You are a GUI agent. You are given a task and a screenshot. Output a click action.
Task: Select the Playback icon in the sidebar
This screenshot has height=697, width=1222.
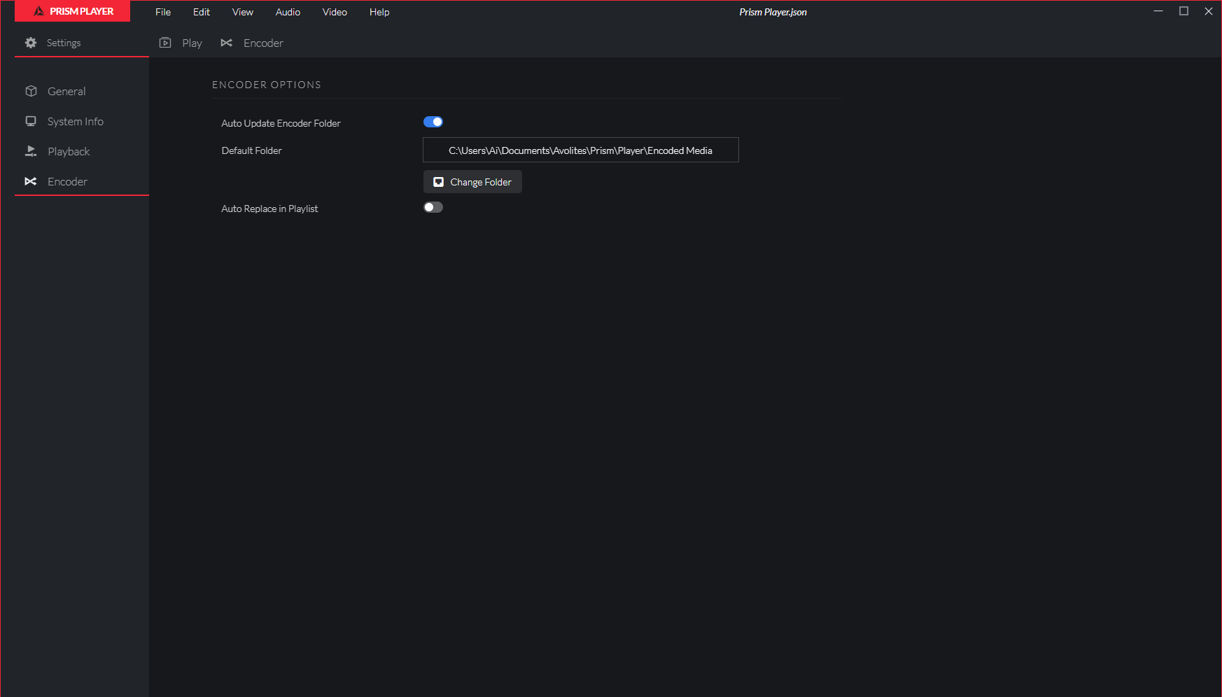click(x=31, y=151)
